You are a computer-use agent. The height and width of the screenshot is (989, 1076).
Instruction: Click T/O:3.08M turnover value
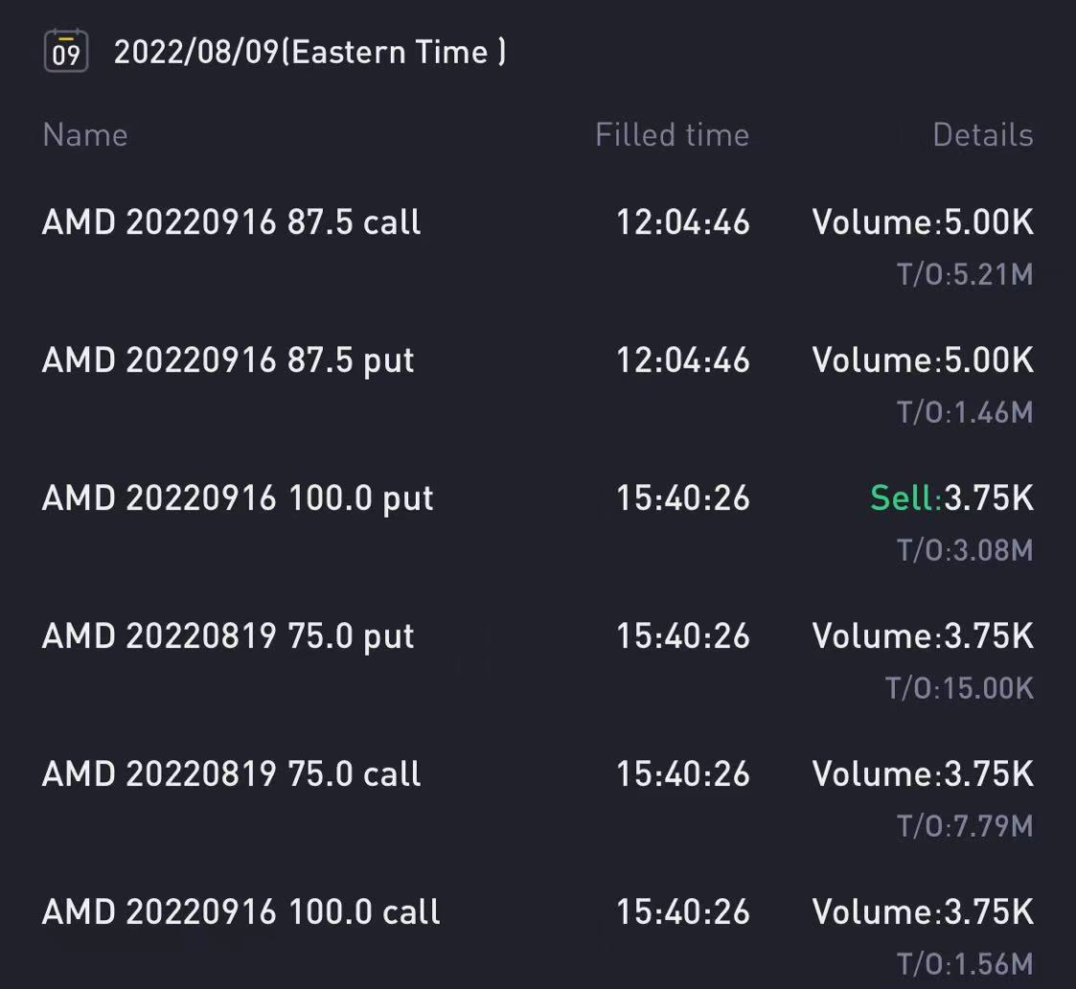965,550
